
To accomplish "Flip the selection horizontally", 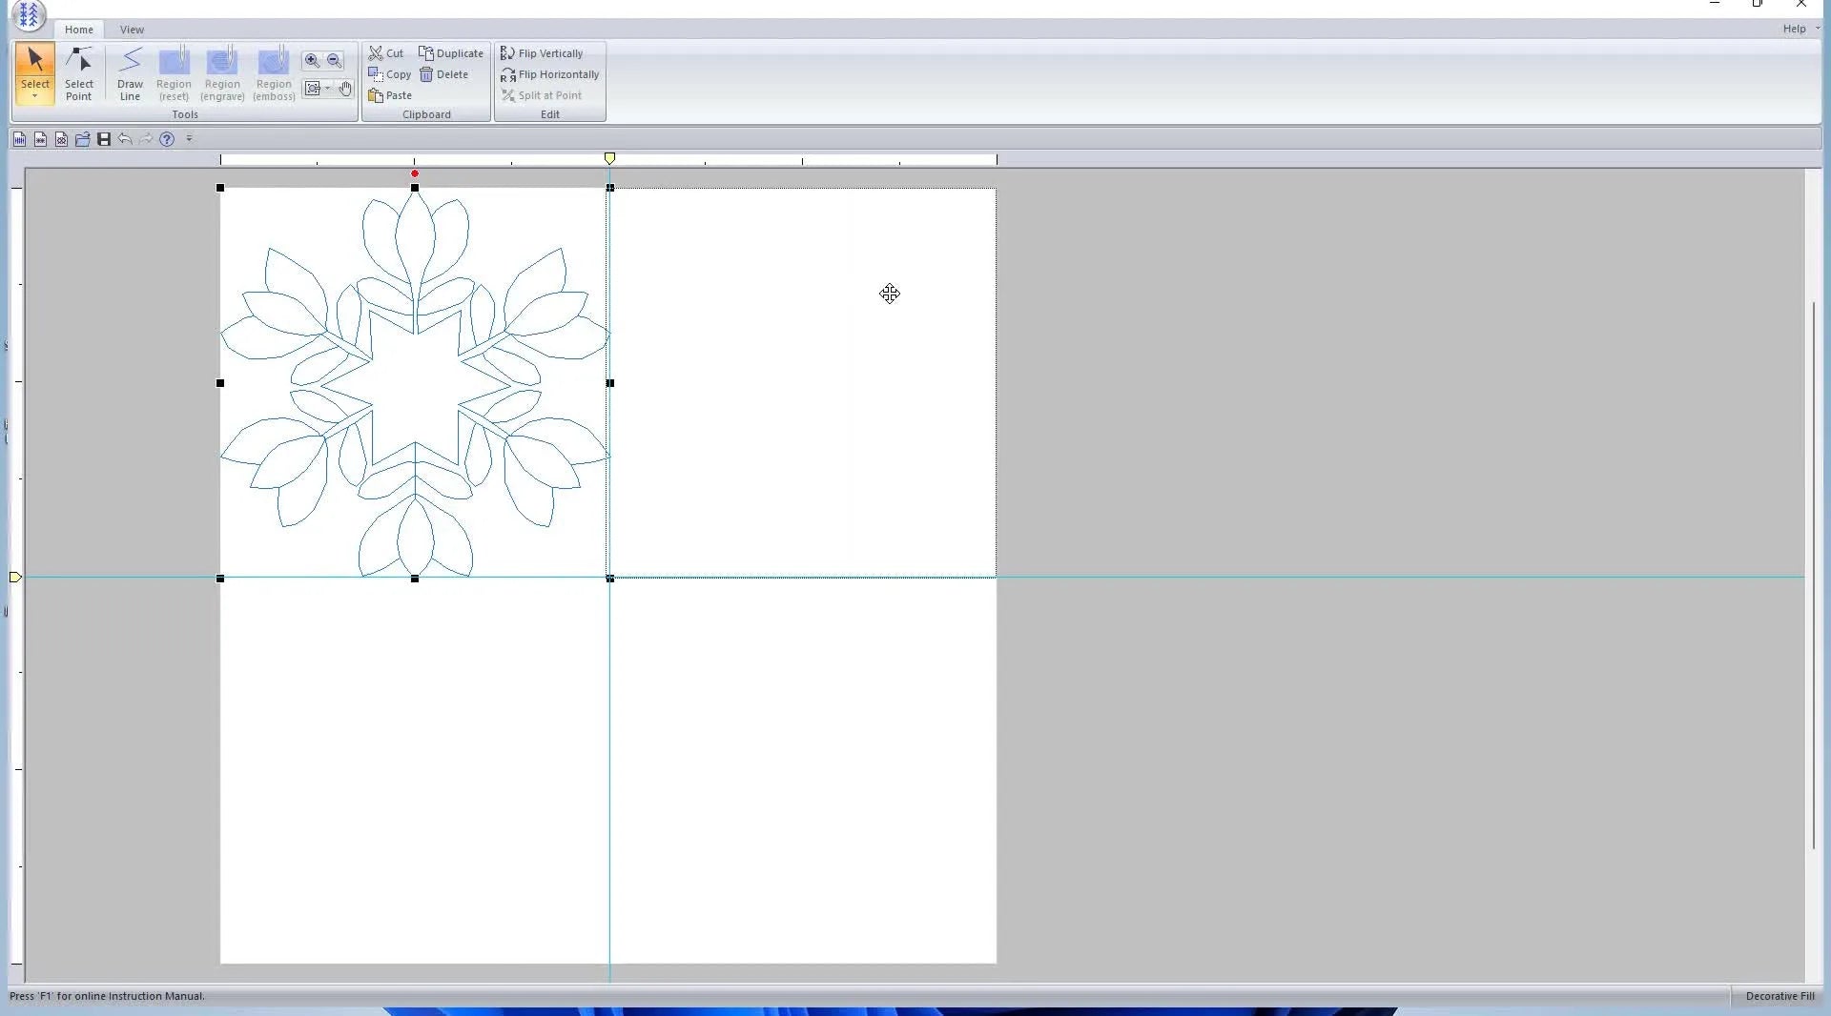I will (550, 74).
